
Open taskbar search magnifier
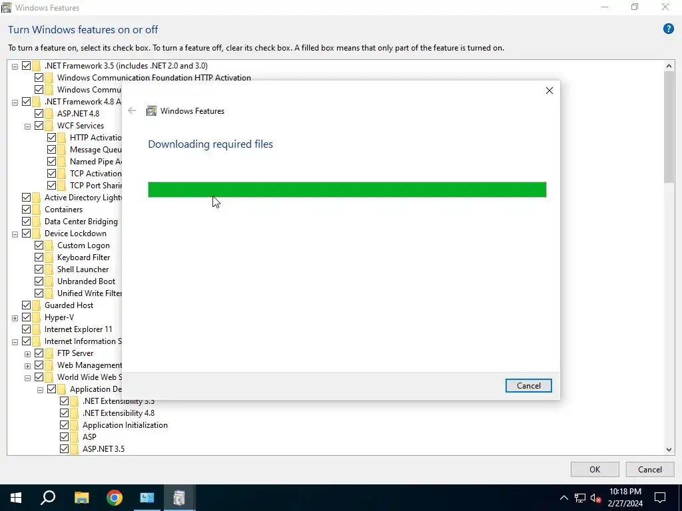[x=48, y=498]
